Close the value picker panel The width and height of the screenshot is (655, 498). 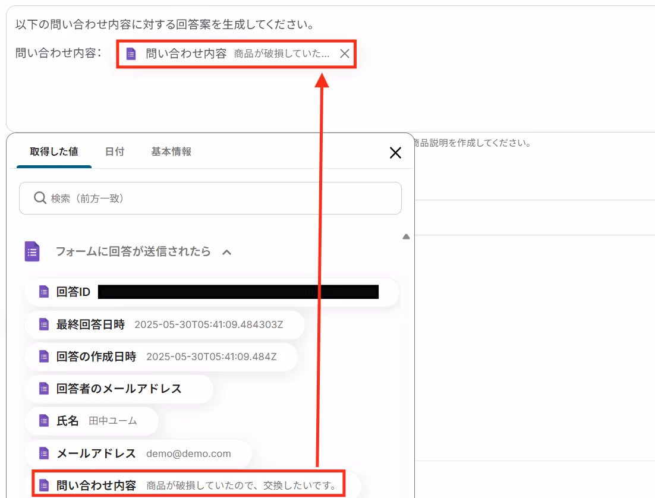tap(395, 153)
